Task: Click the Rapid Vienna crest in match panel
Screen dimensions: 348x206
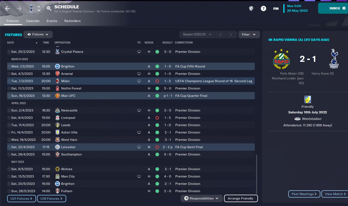Action: (281, 59)
